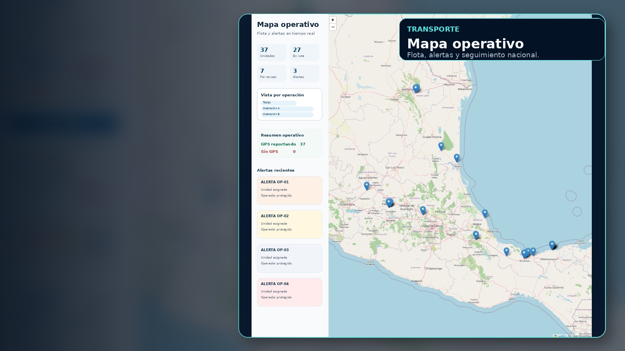Select the marker south of Ciudad Victoria
625x351 pixels.
(x=441, y=146)
